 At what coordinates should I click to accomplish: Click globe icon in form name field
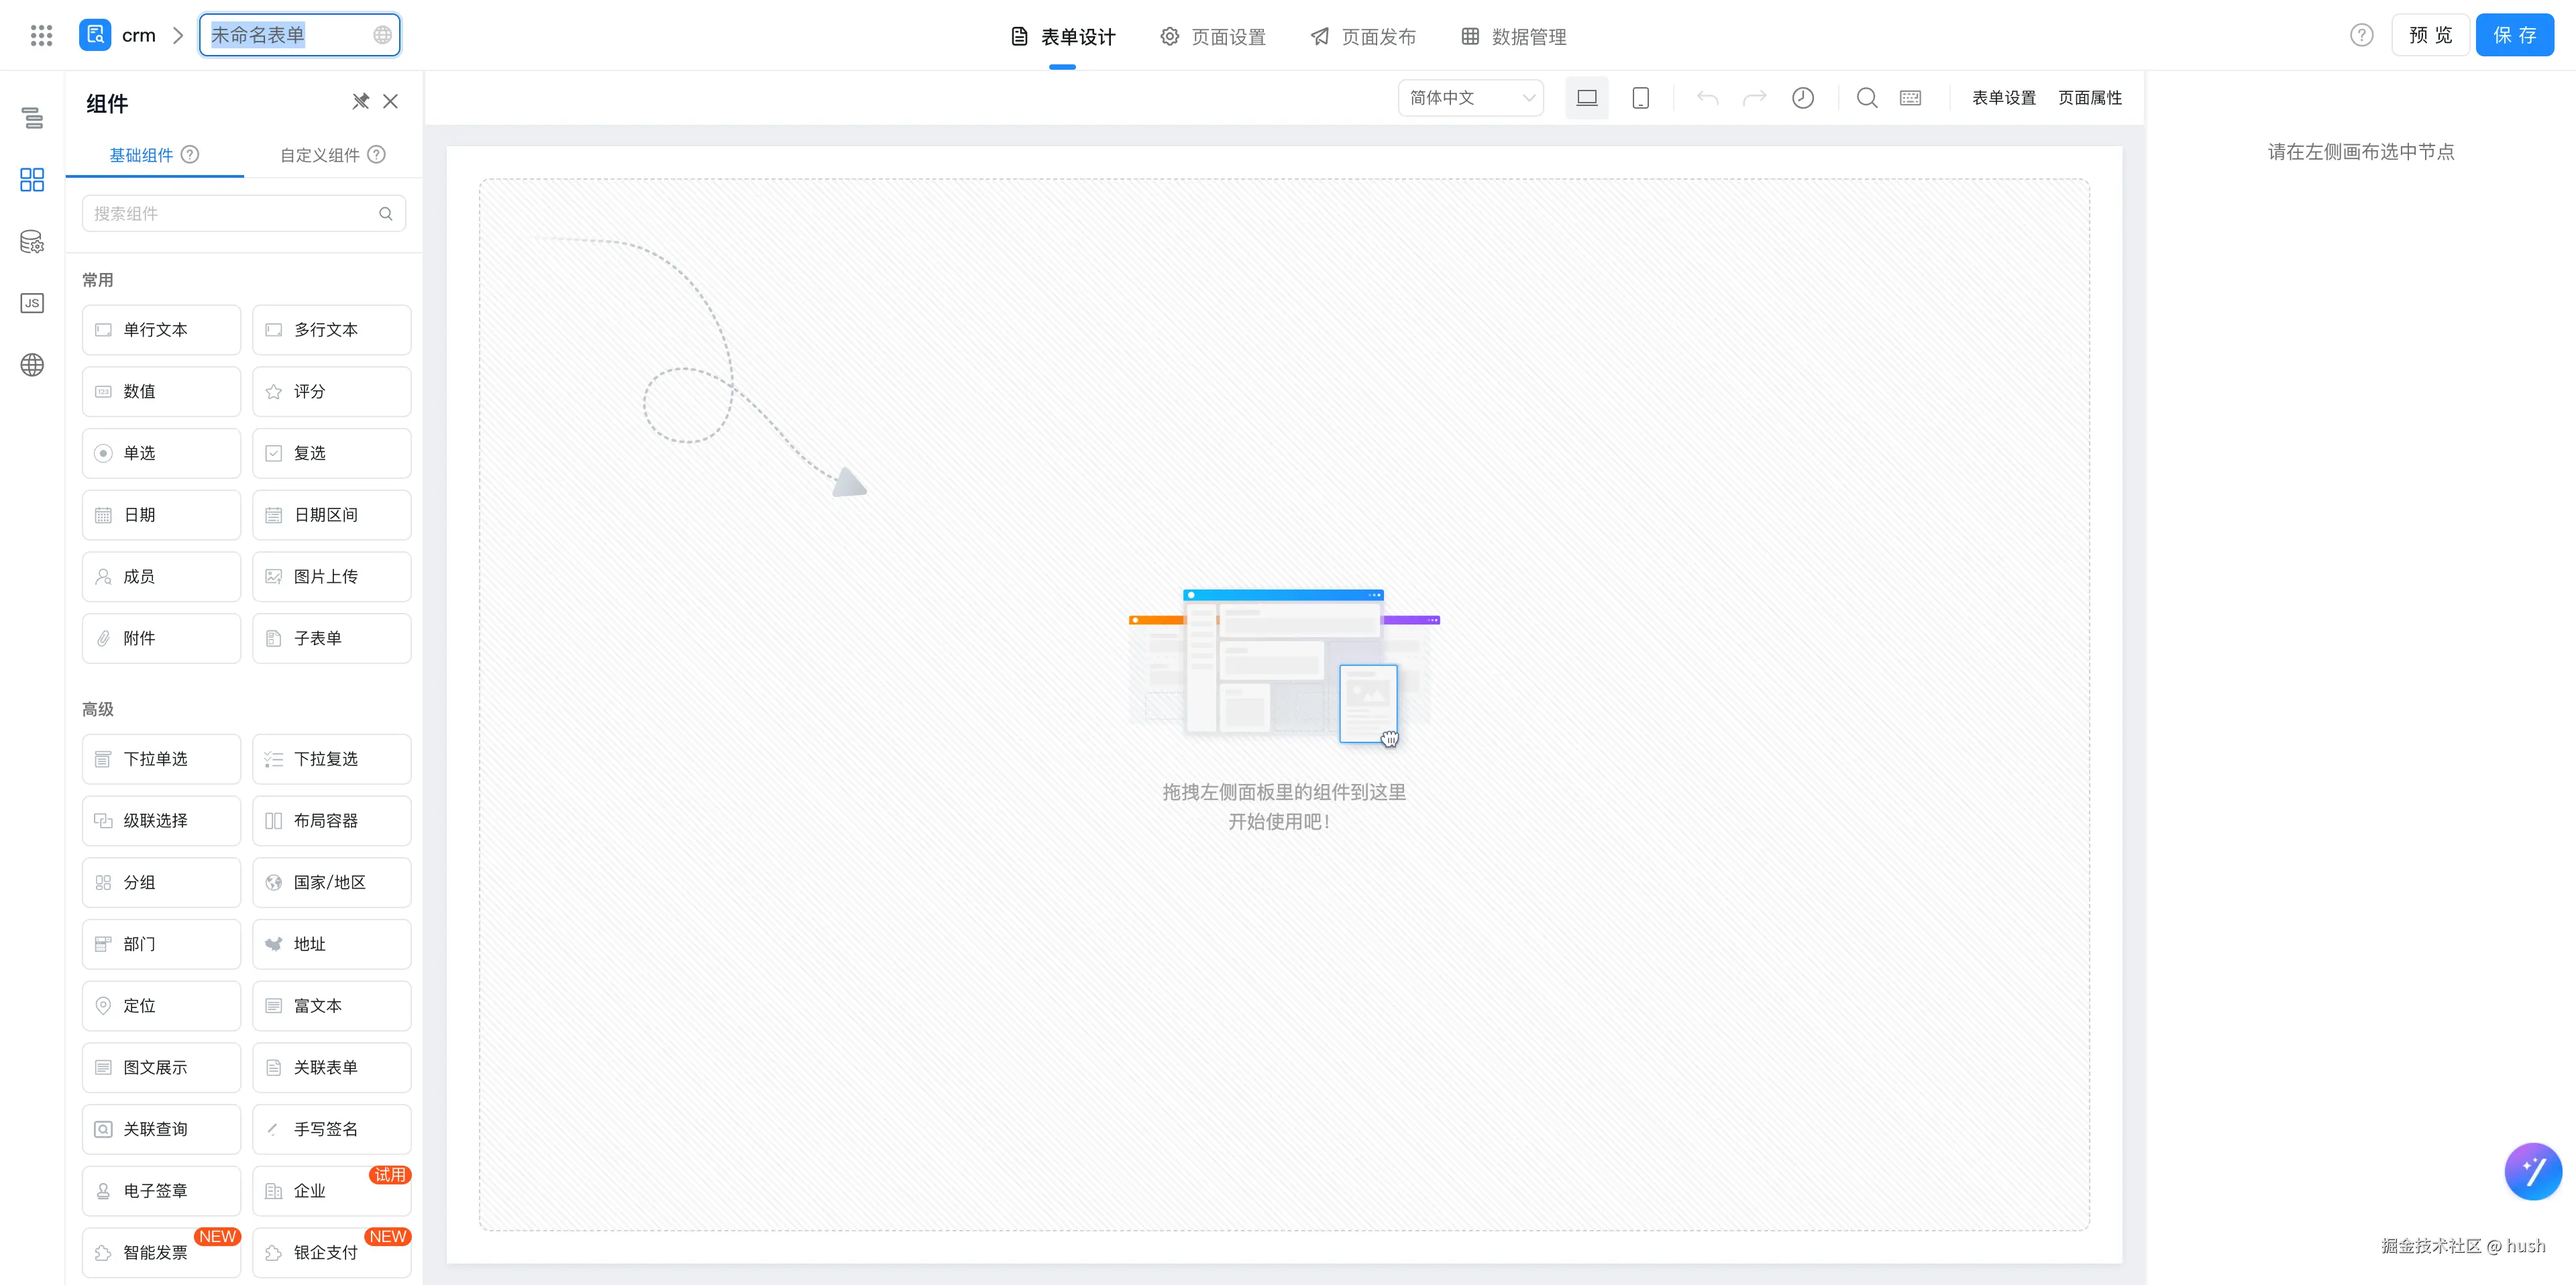(x=382, y=35)
